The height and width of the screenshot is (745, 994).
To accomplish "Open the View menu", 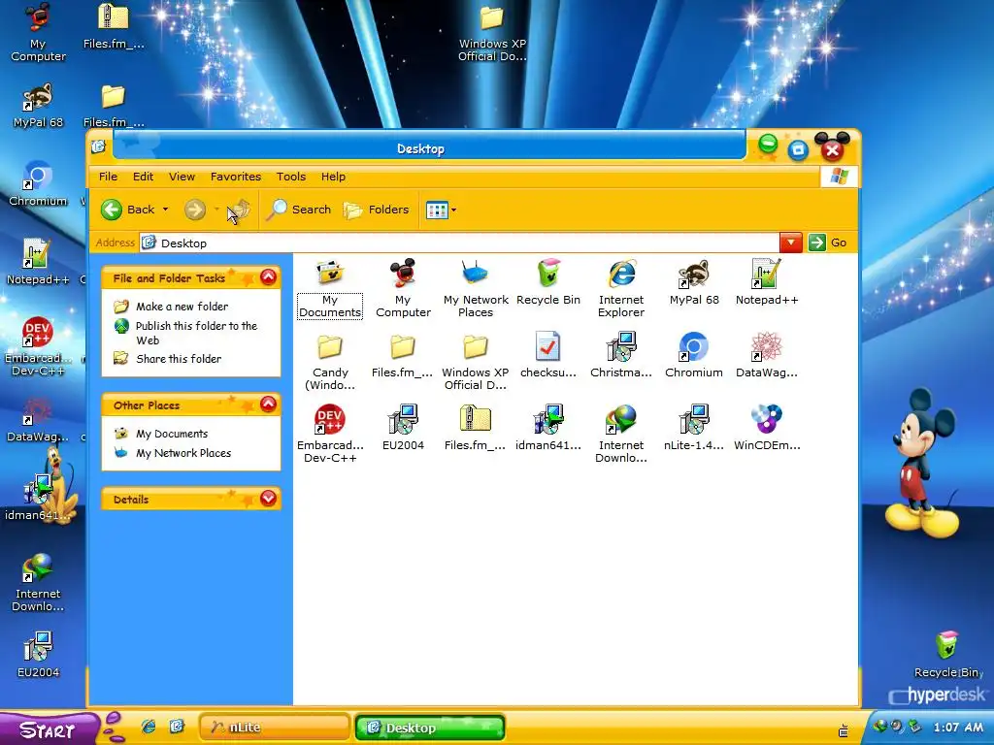I will click(x=182, y=177).
